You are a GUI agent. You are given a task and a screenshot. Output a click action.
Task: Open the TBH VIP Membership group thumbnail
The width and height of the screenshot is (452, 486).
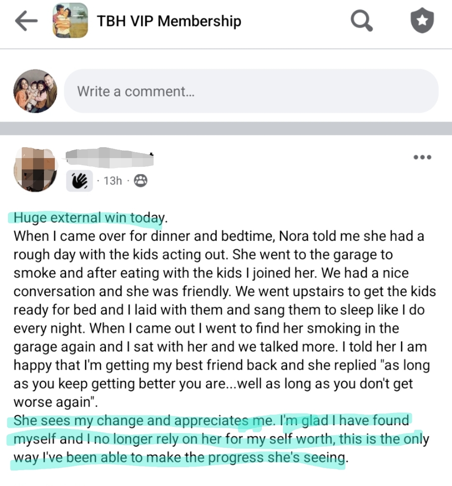pyautogui.click(x=70, y=21)
